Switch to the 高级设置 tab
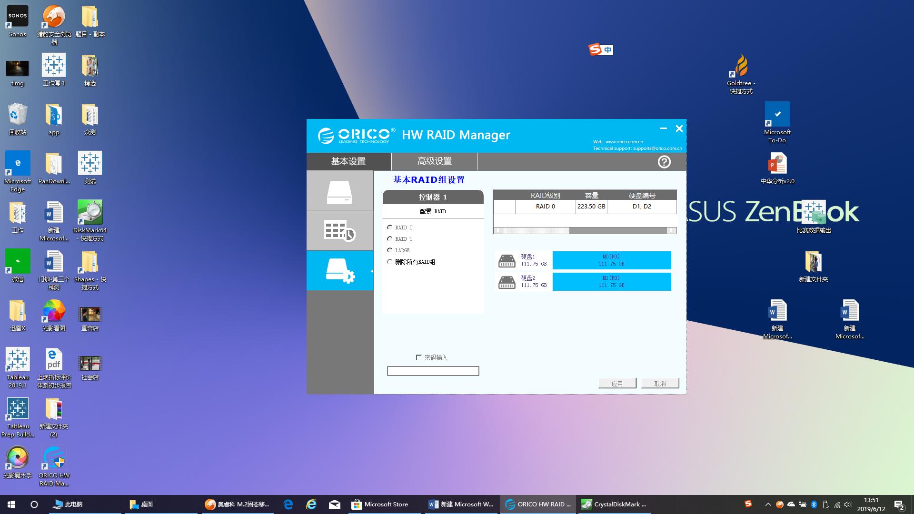The width and height of the screenshot is (914, 514). tap(434, 161)
